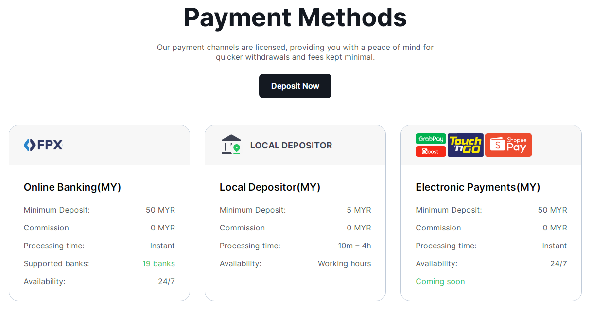Click the Touch 'n Go logo
Image resolution: width=592 pixels, height=311 pixels.
tap(466, 145)
